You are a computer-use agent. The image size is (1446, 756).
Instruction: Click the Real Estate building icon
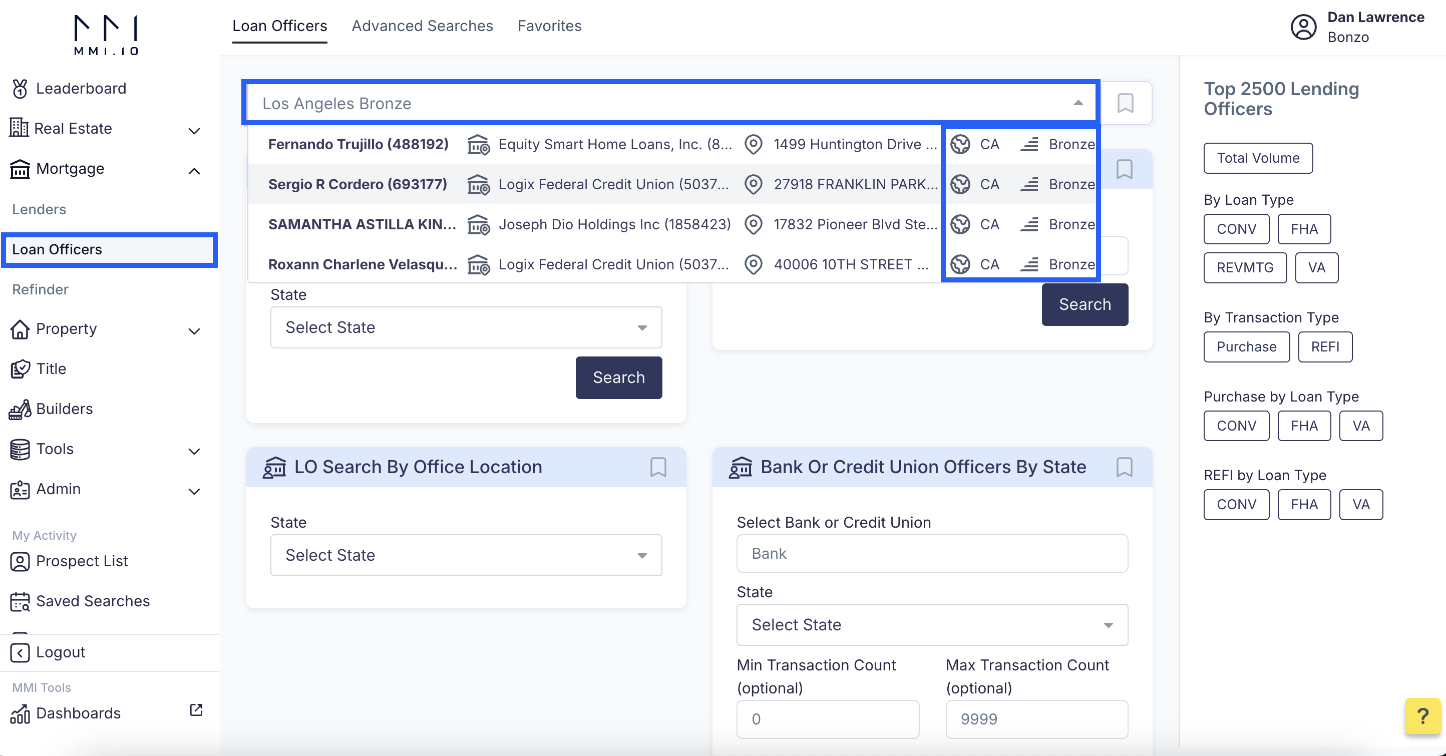coord(19,128)
